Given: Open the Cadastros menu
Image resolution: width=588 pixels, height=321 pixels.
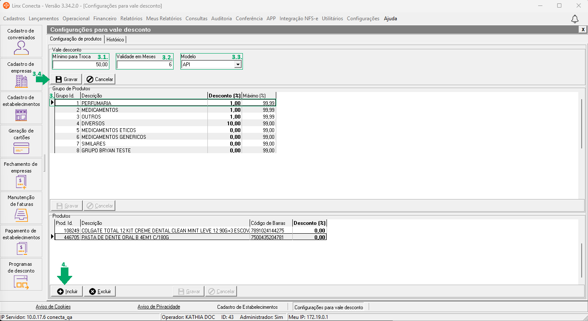Looking at the screenshot, I should [14, 19].
